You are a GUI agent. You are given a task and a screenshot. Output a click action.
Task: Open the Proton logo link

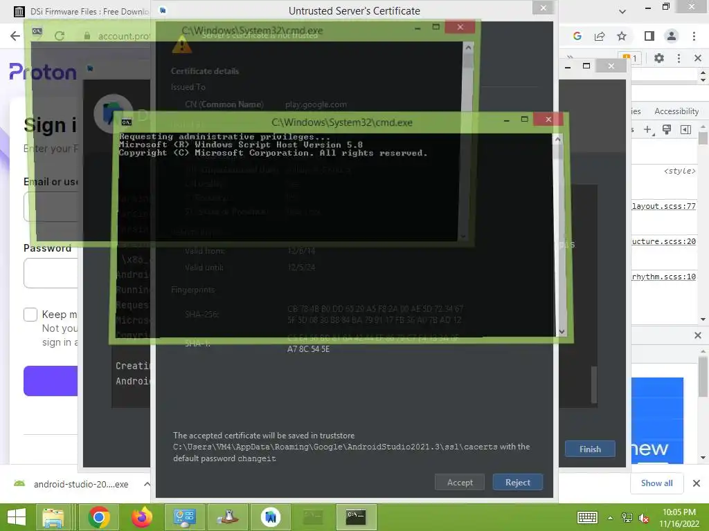pos(43,72)
